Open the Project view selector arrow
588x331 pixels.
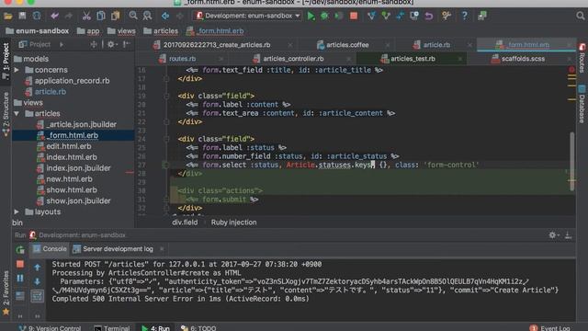click(x=62, y=45)
